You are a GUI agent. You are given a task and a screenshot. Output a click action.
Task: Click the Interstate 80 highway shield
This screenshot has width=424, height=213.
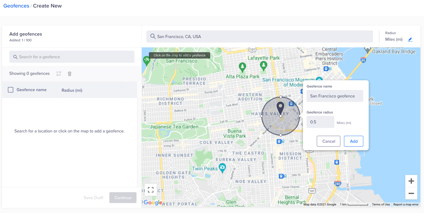click(363, 59)
